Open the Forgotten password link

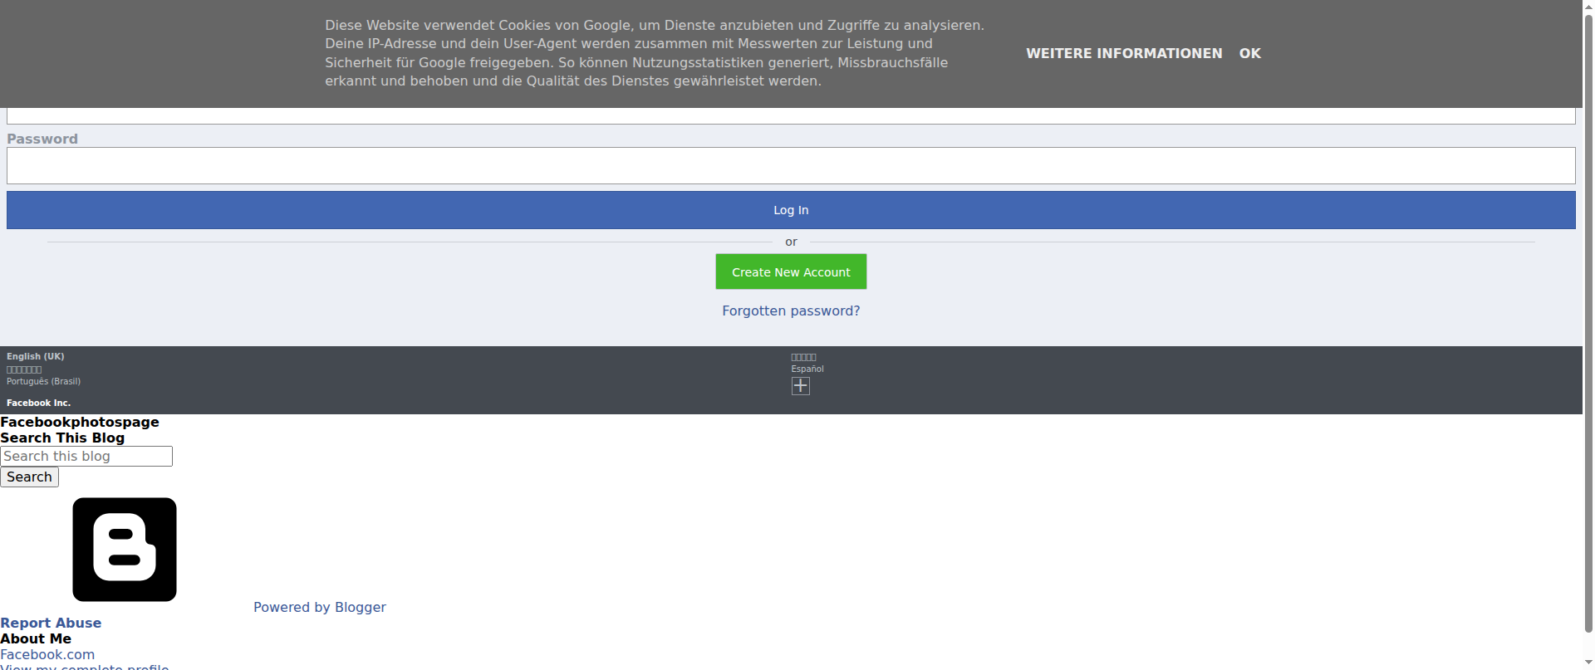791,311
